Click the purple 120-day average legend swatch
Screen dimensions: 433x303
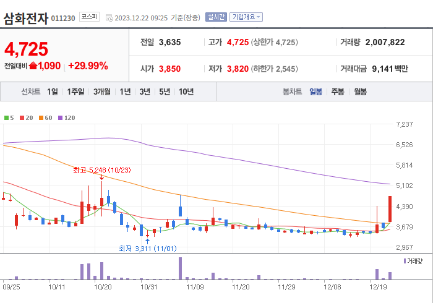click(x=60, y=118)
